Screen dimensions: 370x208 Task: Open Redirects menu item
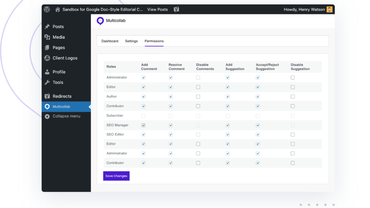click(x=62, y=96)
